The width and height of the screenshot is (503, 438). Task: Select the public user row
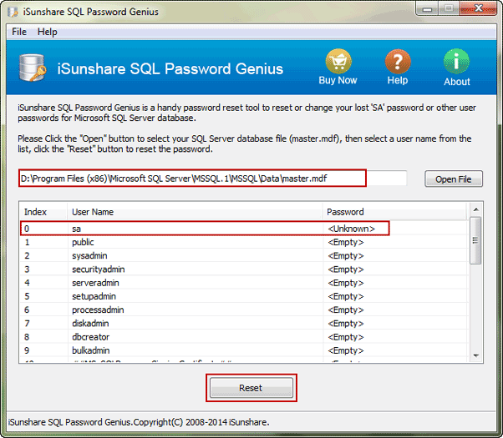pos(244,242)
